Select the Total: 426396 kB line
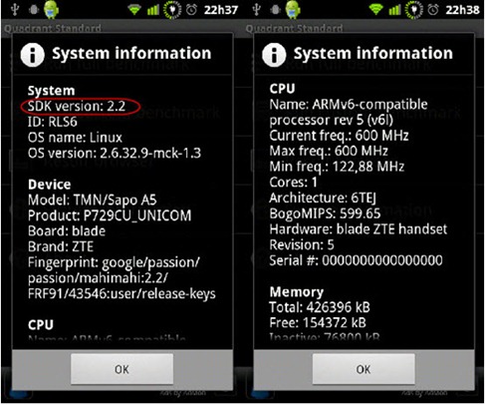This screenshot has width=485, height=405. (x=320, y=307)
